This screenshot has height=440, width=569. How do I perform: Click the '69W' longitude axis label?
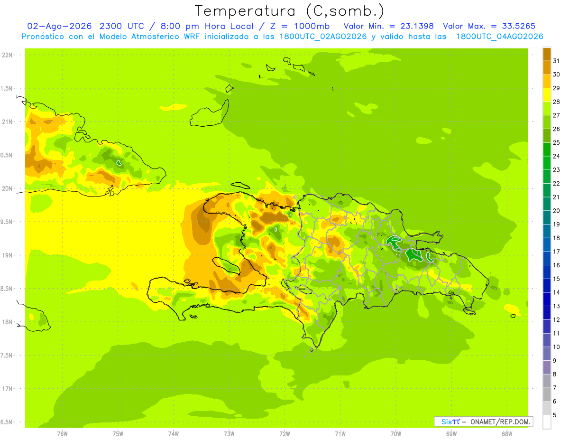(451, 433)
